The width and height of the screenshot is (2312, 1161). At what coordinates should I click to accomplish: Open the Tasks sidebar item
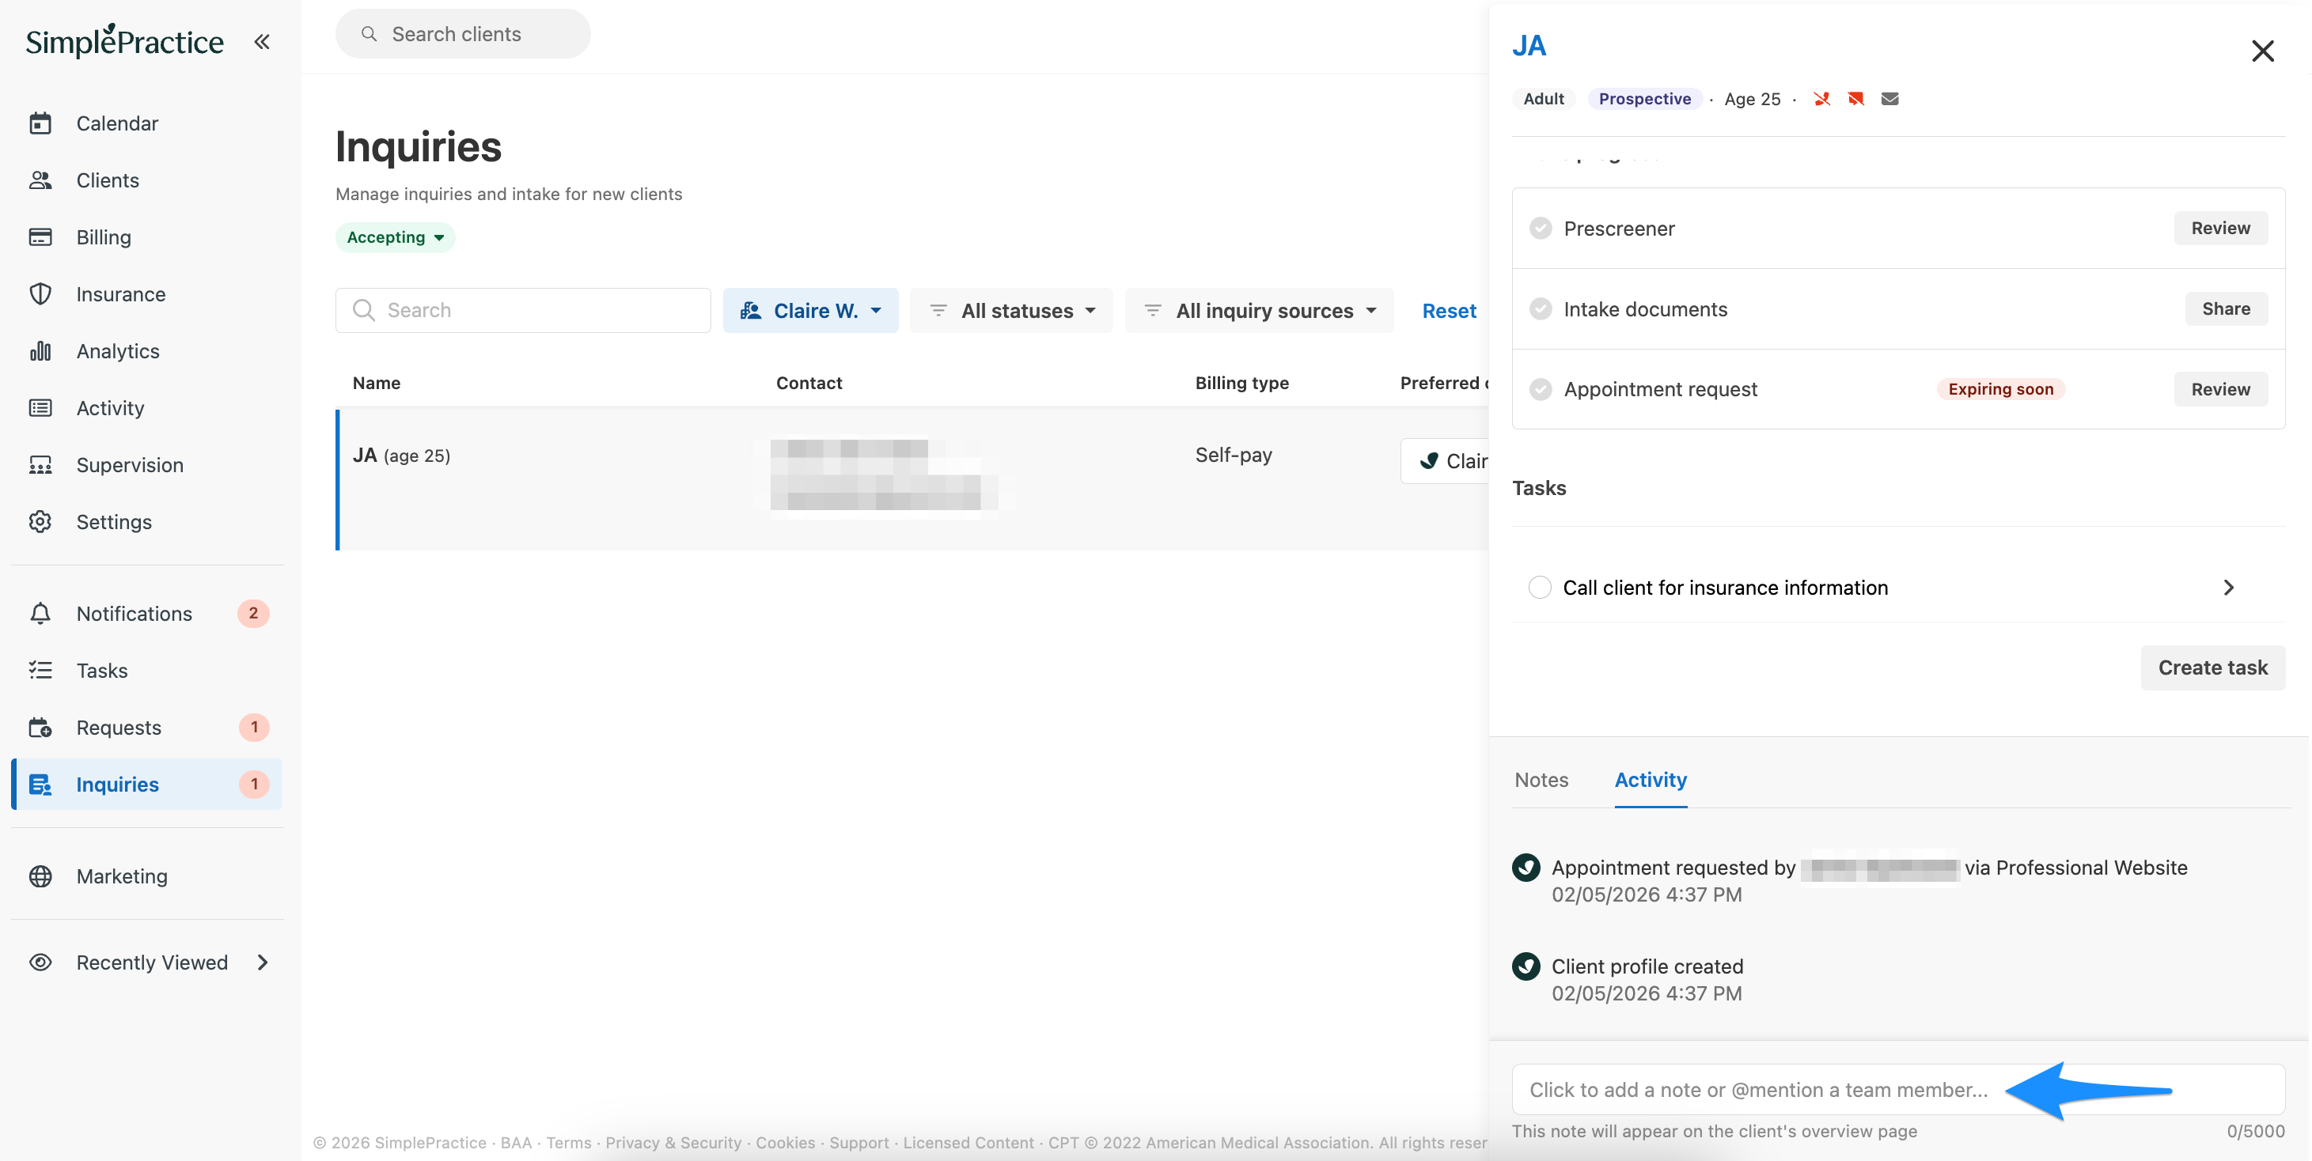pos(101,670)
